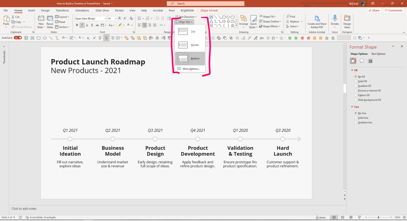Open the Layout dropdown

[x=62, y=17]
